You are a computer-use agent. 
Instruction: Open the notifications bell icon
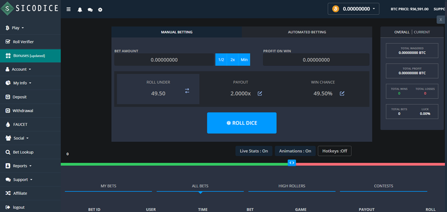(80, 10)
